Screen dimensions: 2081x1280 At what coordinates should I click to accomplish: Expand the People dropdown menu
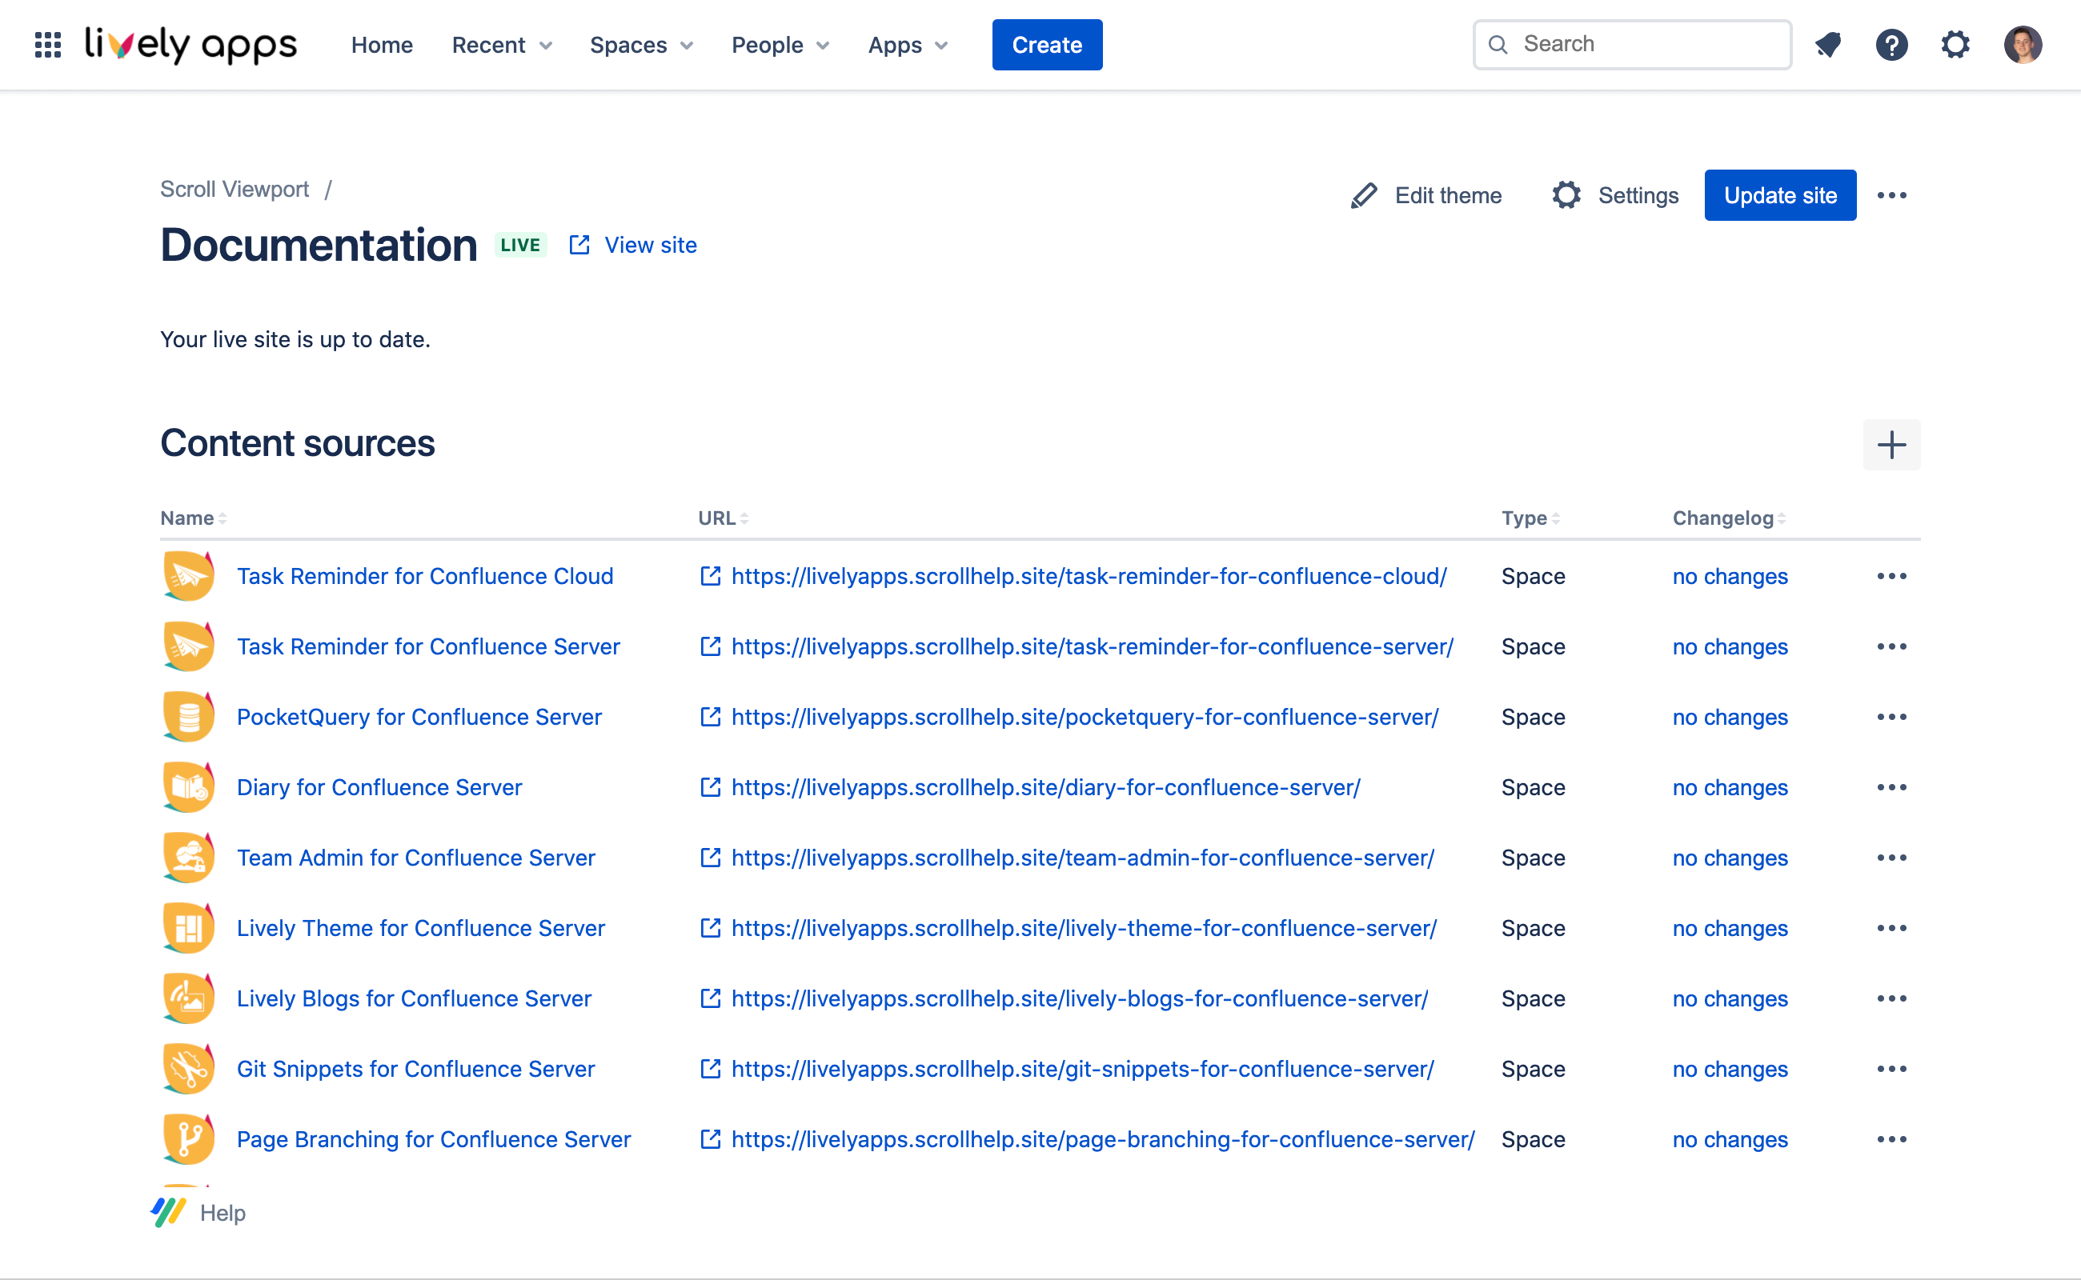click(x=780, y=45)
